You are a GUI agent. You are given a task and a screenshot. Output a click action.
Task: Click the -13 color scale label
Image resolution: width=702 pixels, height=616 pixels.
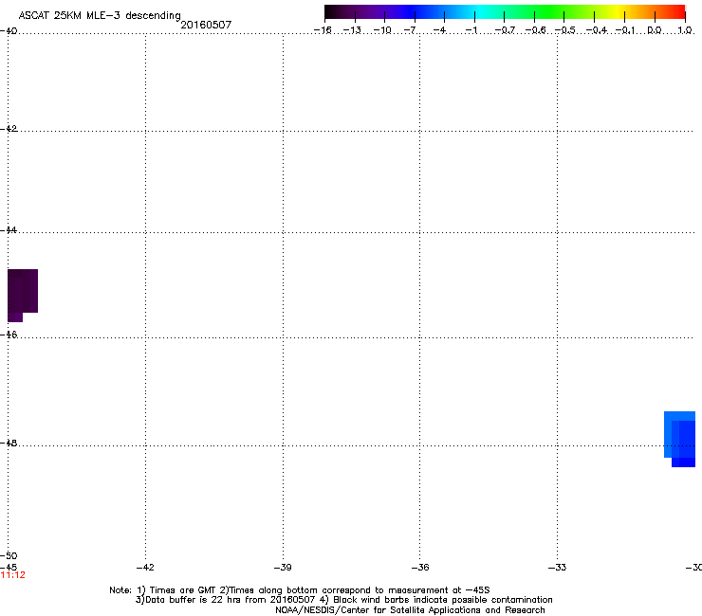[x=352, y=30]
